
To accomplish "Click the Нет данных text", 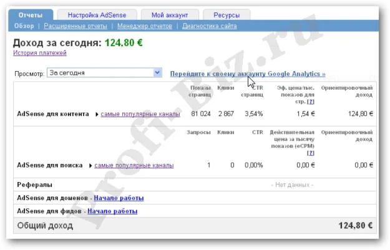I will point(292,185).
